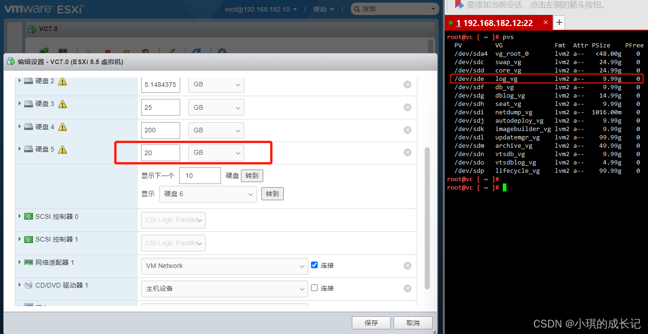Click the warning icon beside 硬盘 4
This screenshot has width=648, height=334.
point(63,127)
